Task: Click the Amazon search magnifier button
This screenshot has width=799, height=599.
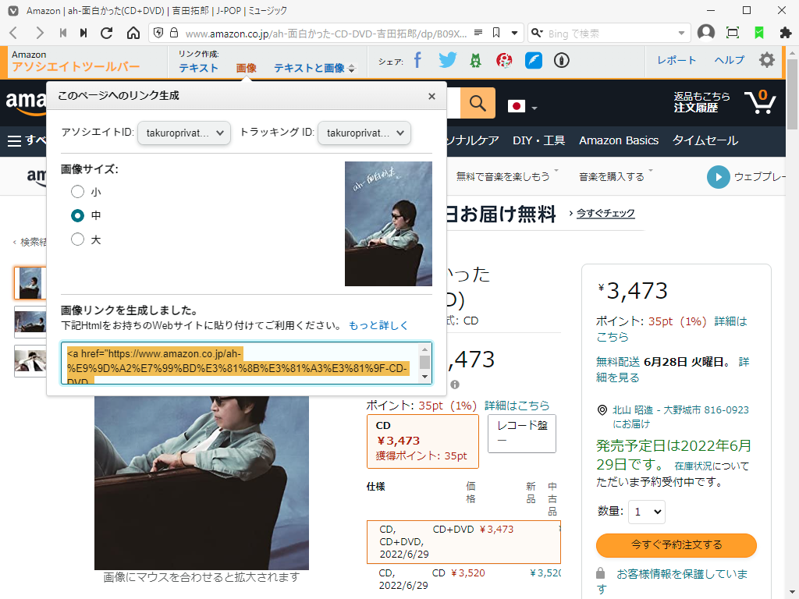Action: 478,103
